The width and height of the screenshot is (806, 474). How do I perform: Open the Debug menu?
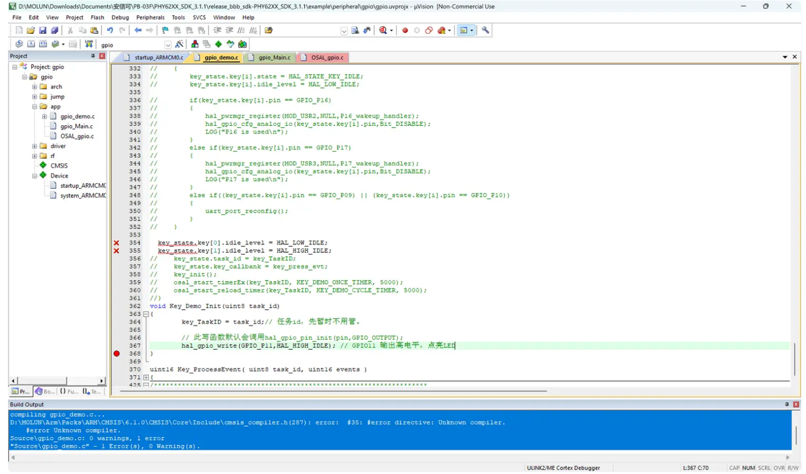(120, 18)
